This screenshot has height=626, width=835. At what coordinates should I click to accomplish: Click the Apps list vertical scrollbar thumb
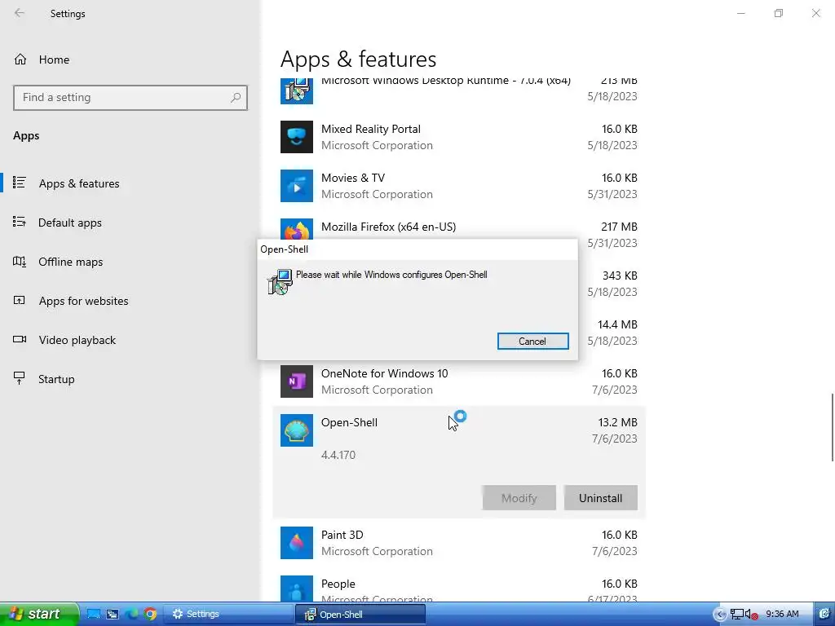click(833, 427)
